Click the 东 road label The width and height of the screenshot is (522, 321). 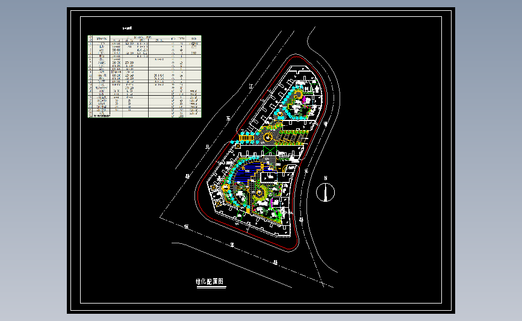pyautogui.click(x=228, y=118)
